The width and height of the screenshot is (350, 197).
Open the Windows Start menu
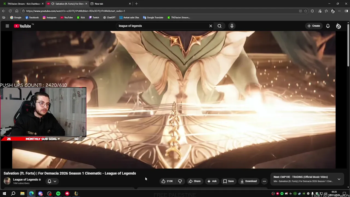(4, 194)
